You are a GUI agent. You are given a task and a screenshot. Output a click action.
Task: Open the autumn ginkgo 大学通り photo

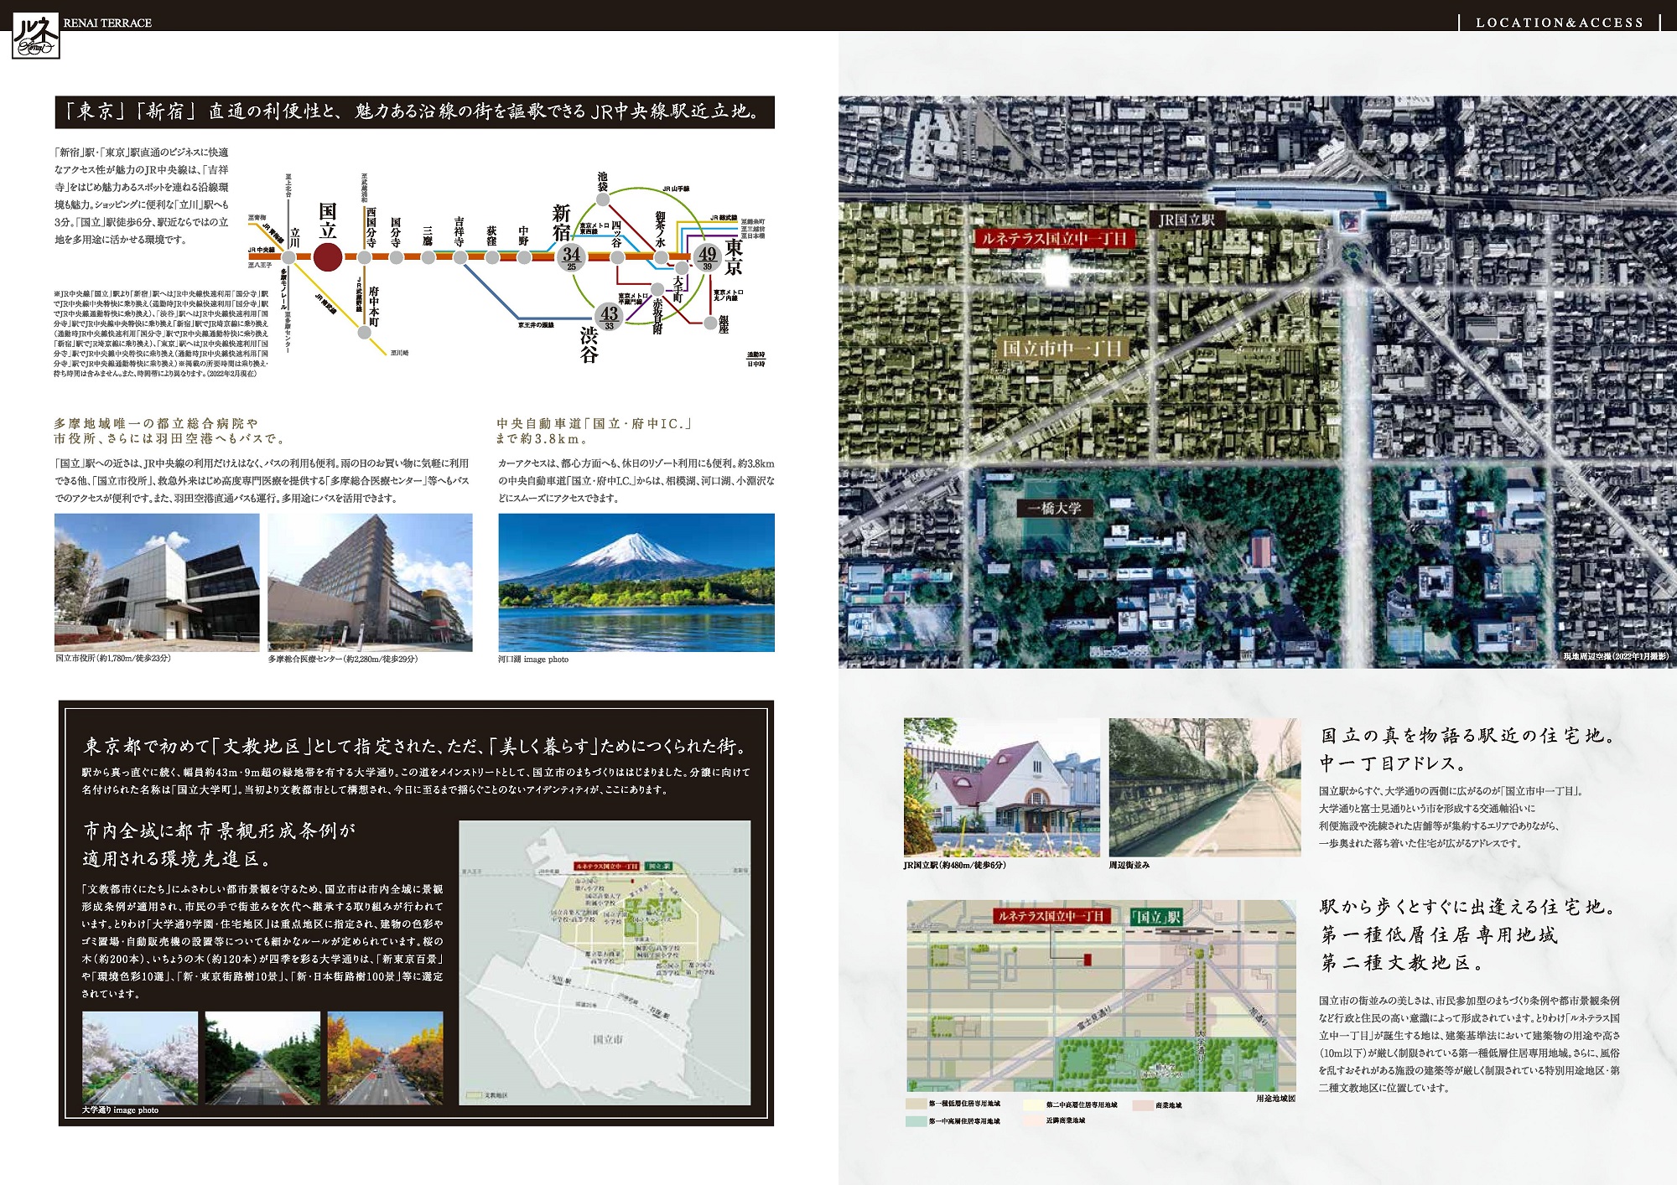[385, 1058]
